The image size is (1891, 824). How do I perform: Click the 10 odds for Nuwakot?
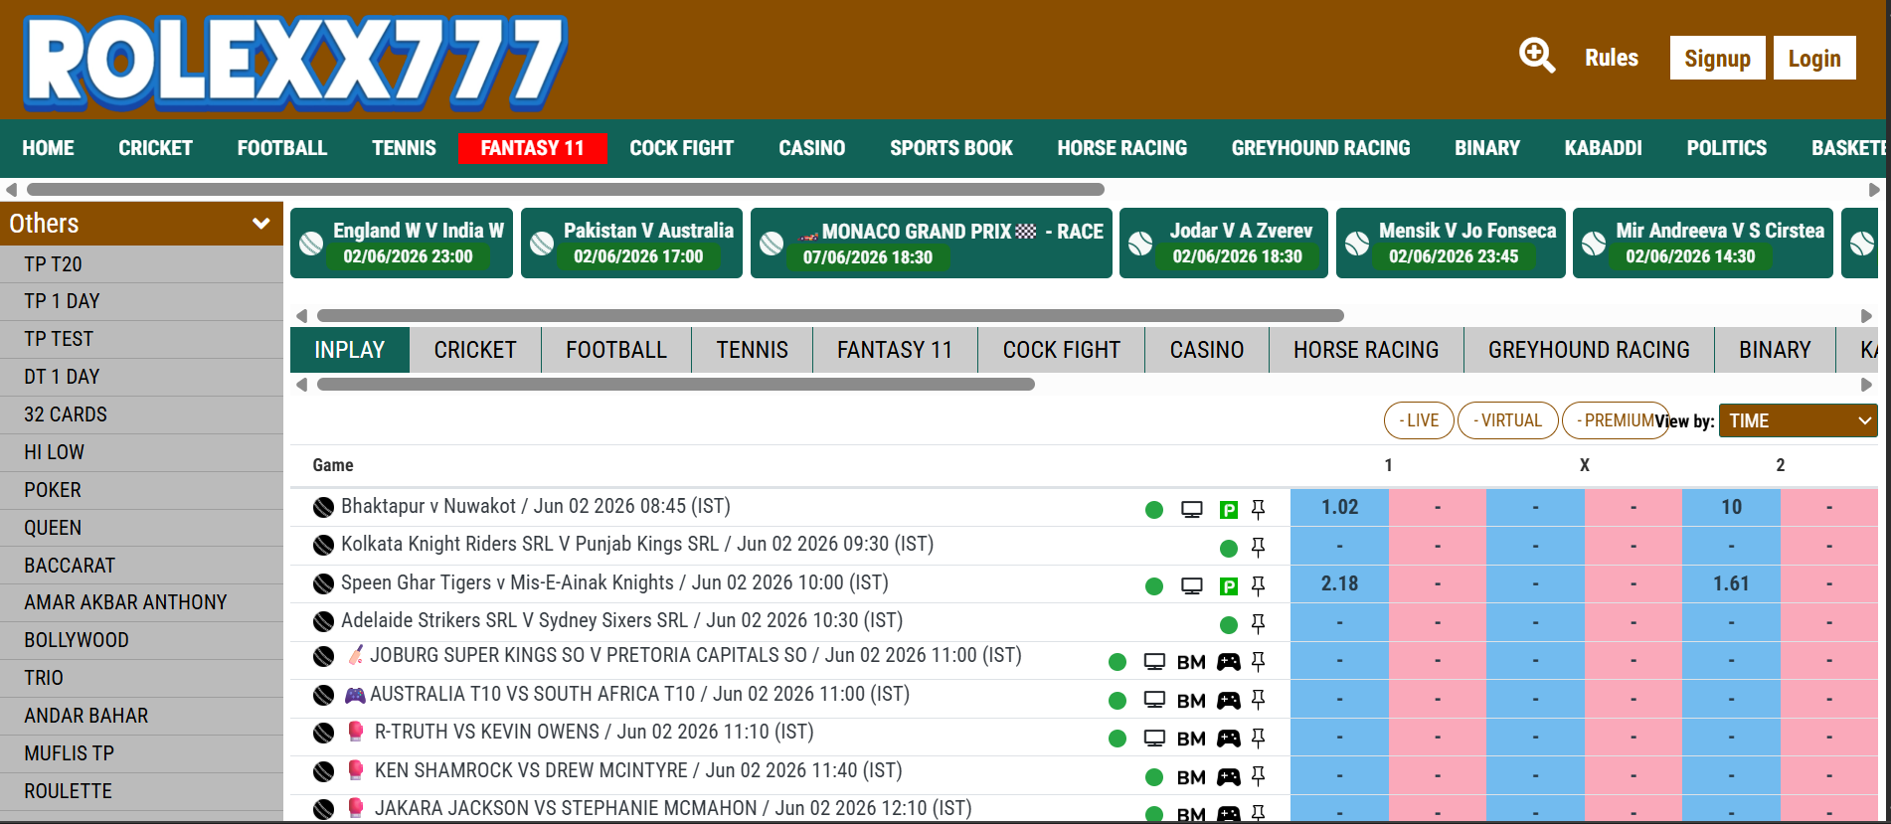point(1731,507)
